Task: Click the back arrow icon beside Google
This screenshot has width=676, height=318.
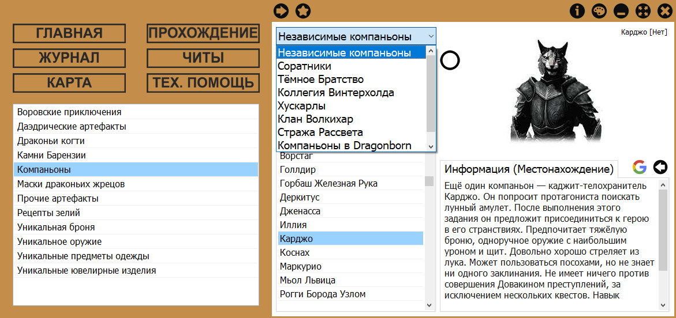Action: tap(660, 167)
